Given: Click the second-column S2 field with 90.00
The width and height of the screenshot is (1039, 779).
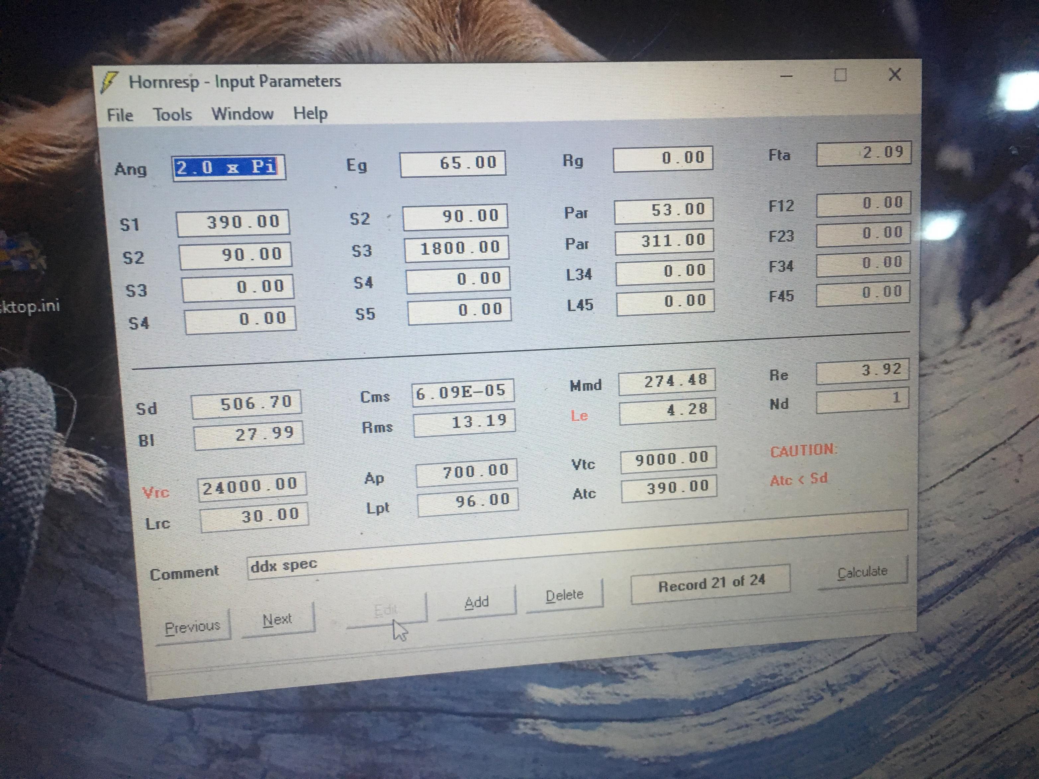Looking at the screenshot, I should 455,217.
